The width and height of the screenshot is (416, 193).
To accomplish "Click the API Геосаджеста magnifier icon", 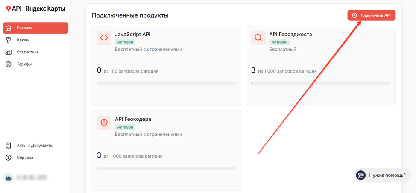I will click(x=258, y=38).
